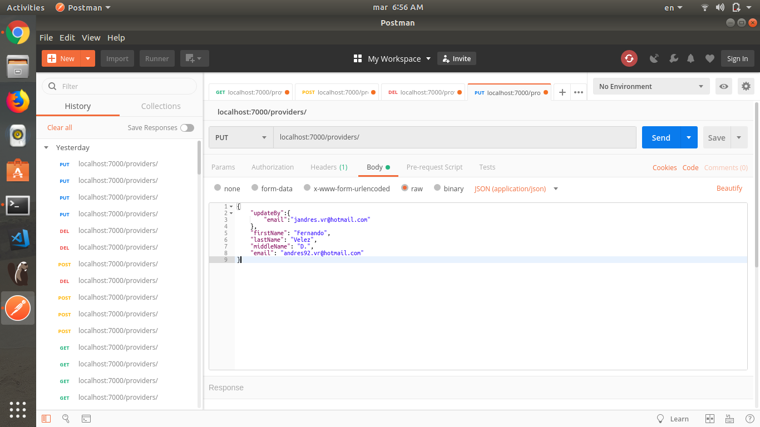Click the Sign In button
This screenshot has height=427, width=760.
click(737, 58)
